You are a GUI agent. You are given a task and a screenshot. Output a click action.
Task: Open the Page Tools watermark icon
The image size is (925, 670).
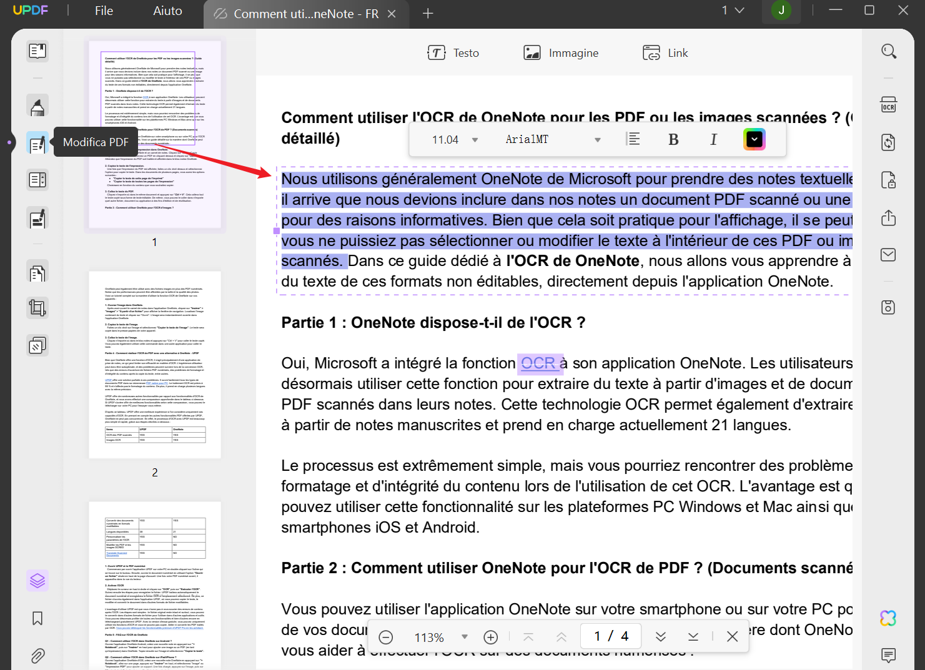37,345
